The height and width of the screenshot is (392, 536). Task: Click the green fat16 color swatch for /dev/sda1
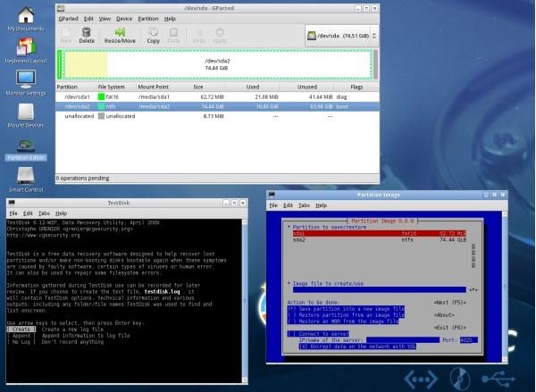pos(101,96)
